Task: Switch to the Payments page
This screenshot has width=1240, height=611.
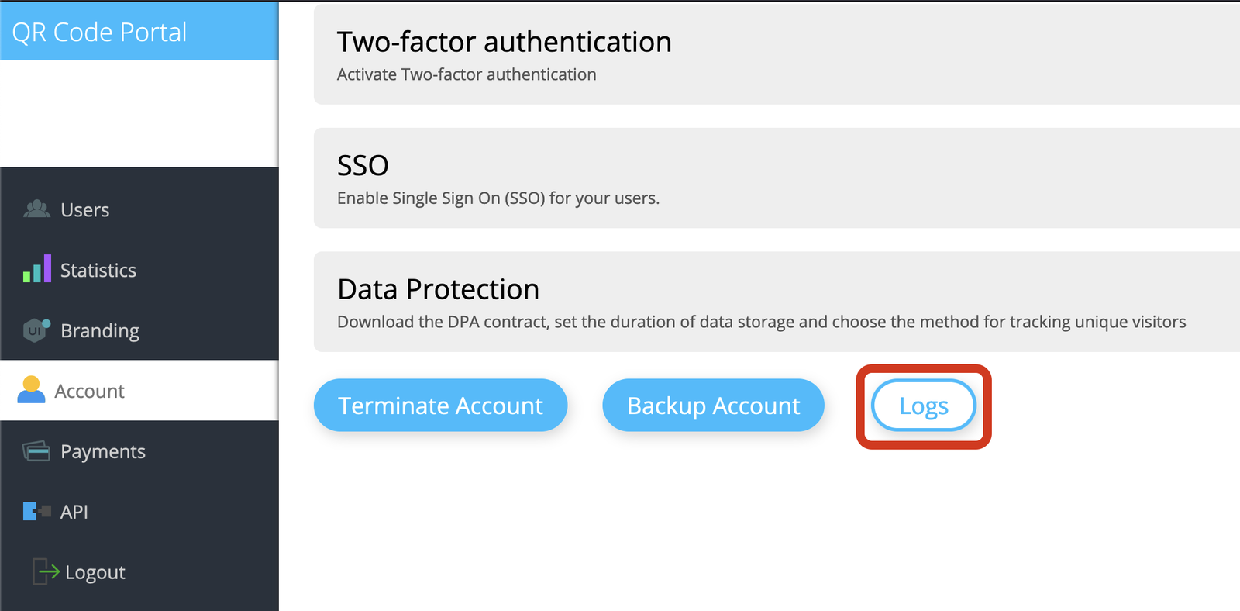Action: pyautogui.click(x=103, y=450)
